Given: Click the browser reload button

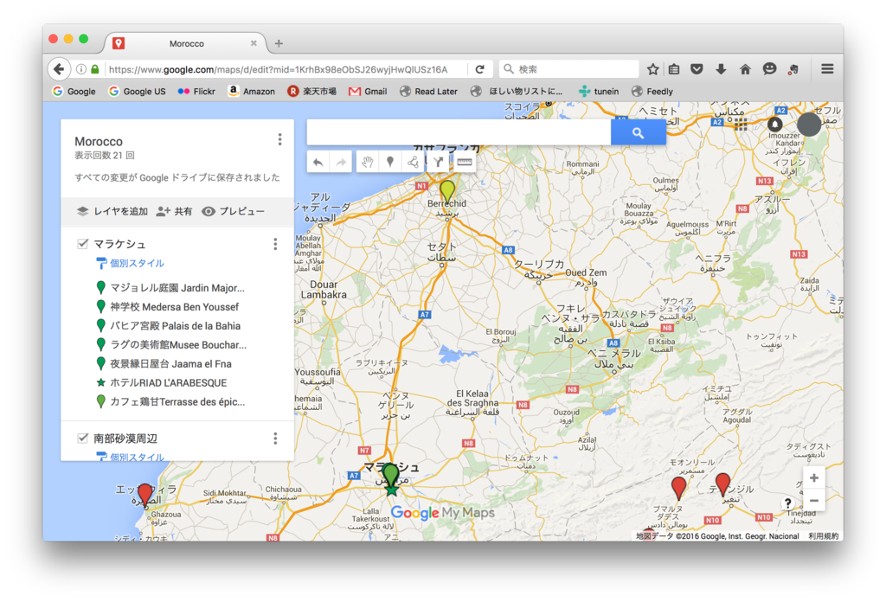Looking at the screenshot, I should [x=479, y=69].
